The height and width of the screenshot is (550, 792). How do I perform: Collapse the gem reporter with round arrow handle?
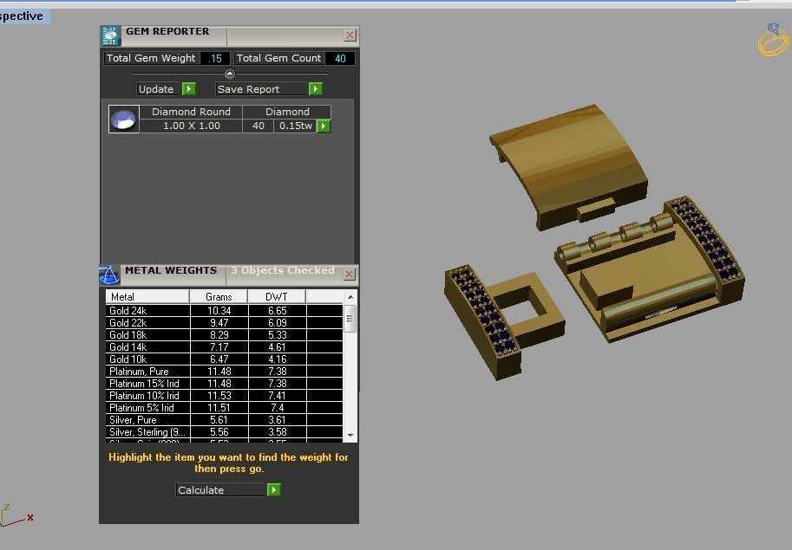click(x=229, y=74)
